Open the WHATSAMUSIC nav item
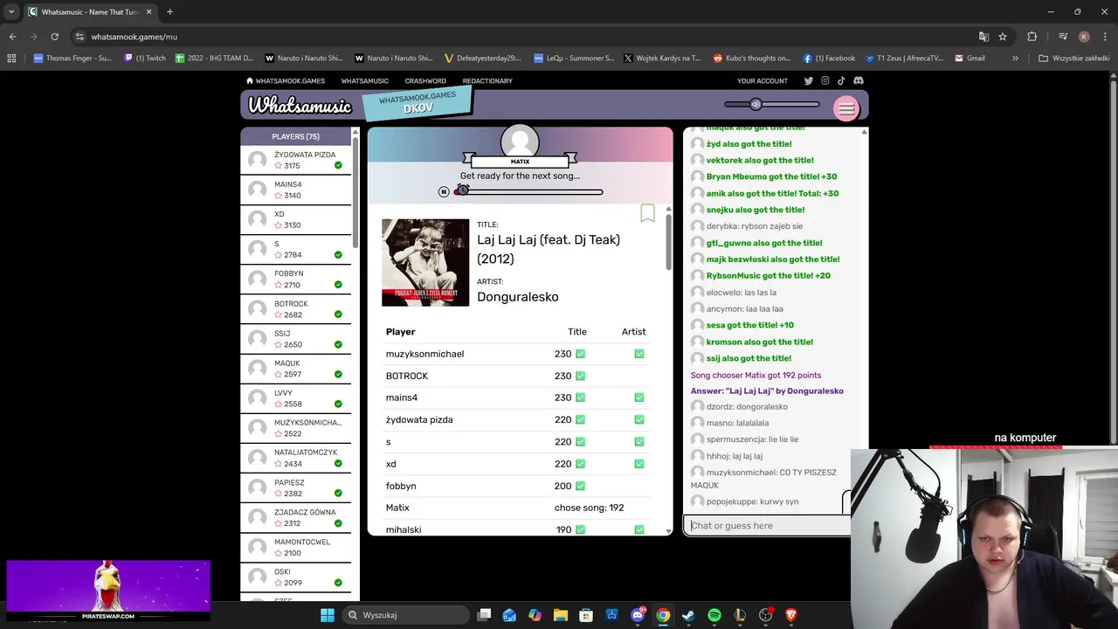 pyautogui.click(x=364, y=80)
